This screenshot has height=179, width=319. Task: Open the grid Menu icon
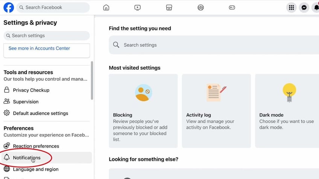coord(291,8)
